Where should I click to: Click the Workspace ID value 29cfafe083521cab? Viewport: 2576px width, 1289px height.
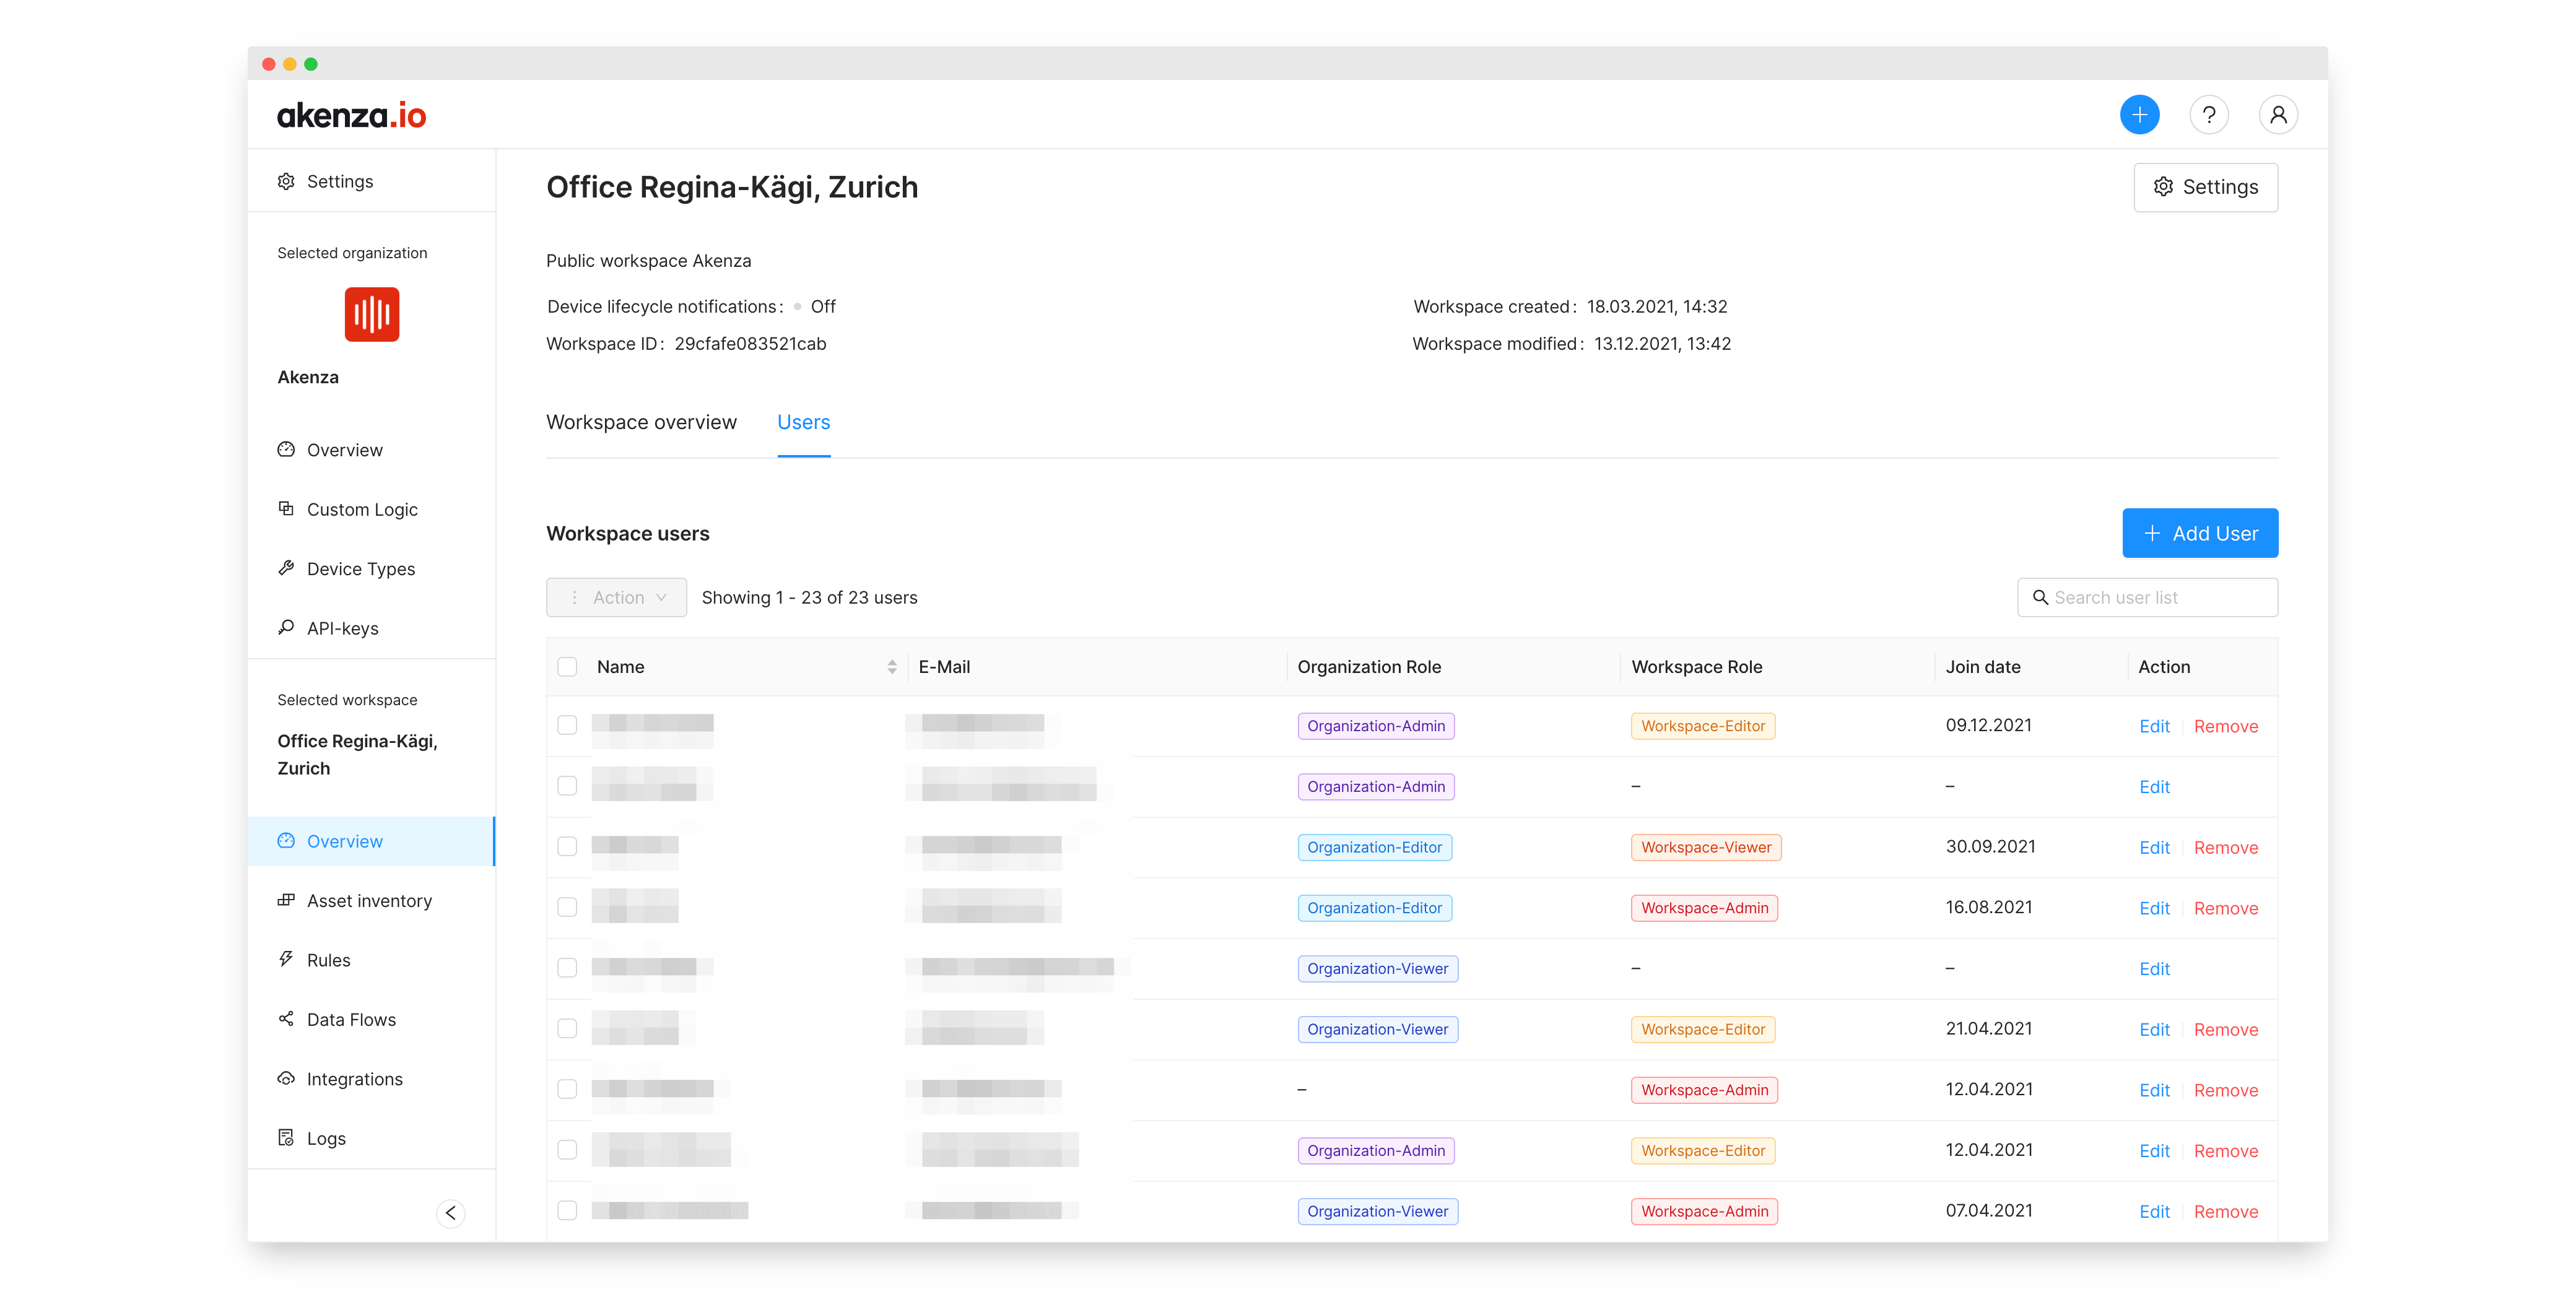[x=750, y=344]
